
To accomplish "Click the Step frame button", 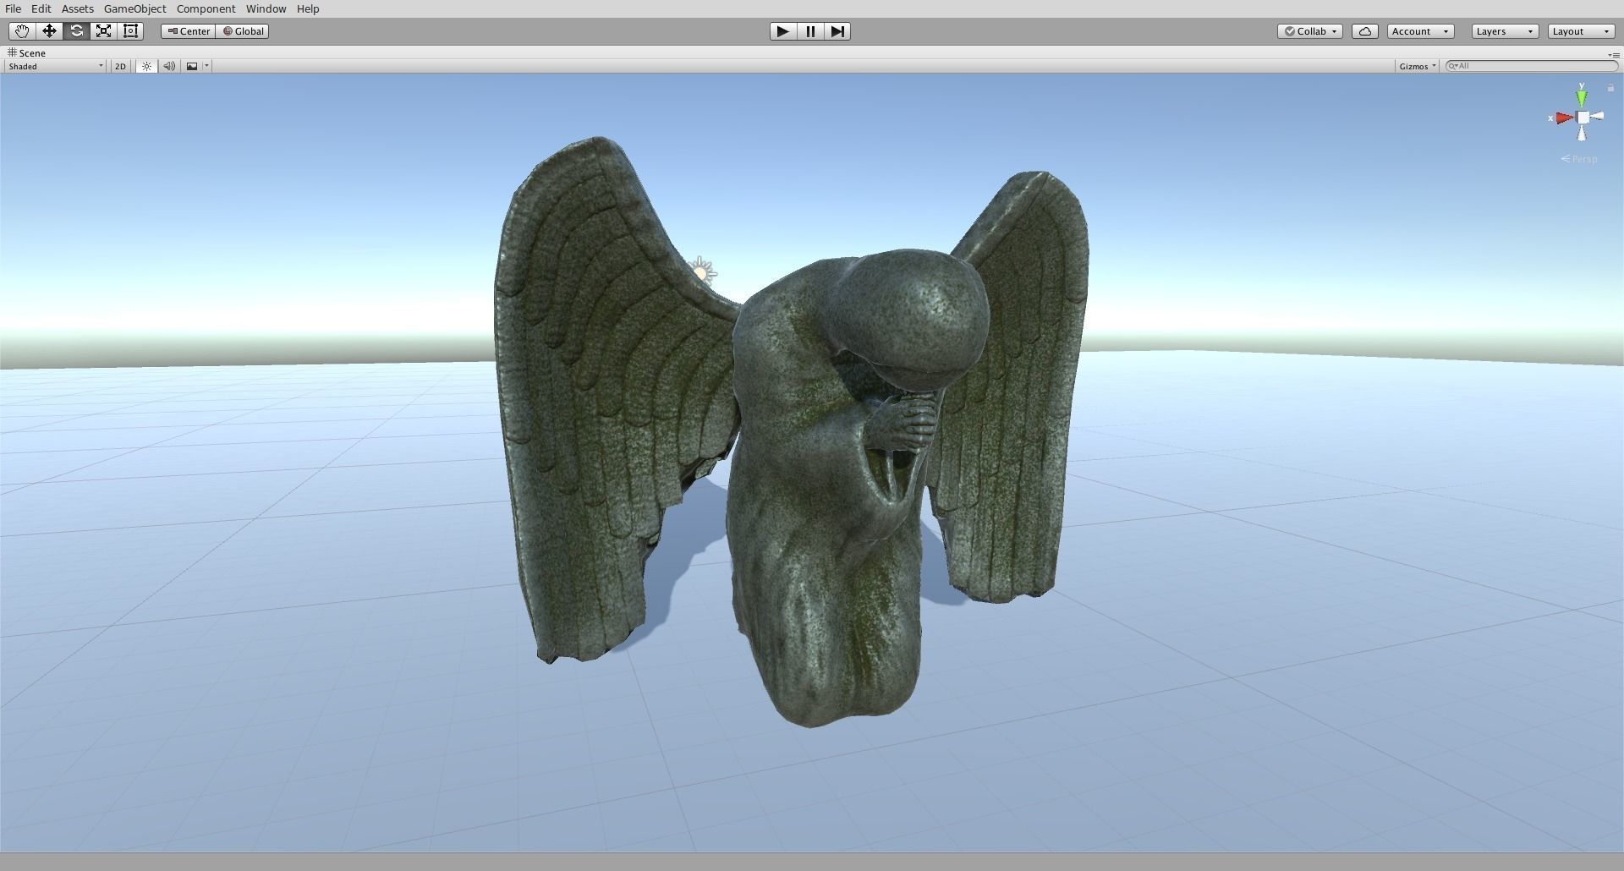I will tap(837, 31).
